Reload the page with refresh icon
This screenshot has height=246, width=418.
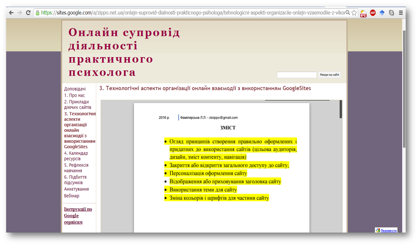[x=28, y=13]
